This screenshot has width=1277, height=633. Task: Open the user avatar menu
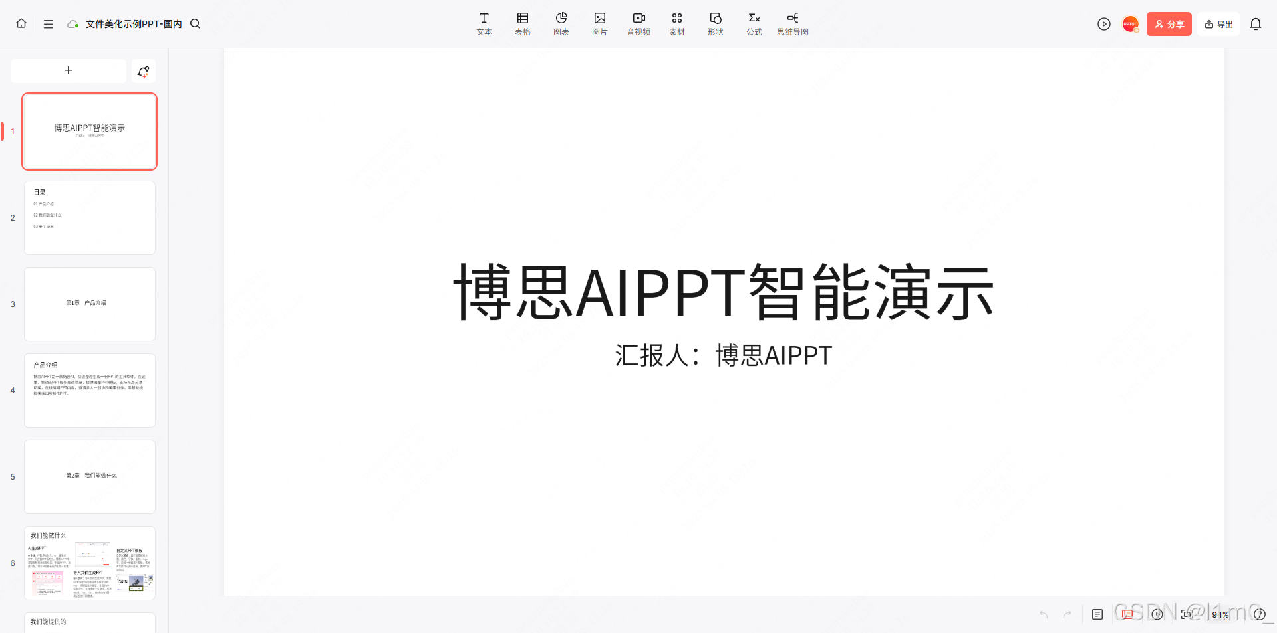[x=1131, y=24]
